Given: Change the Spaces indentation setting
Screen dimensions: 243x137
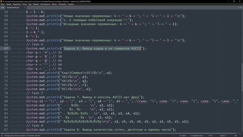Looking at the screenshot, I should 223,135.
